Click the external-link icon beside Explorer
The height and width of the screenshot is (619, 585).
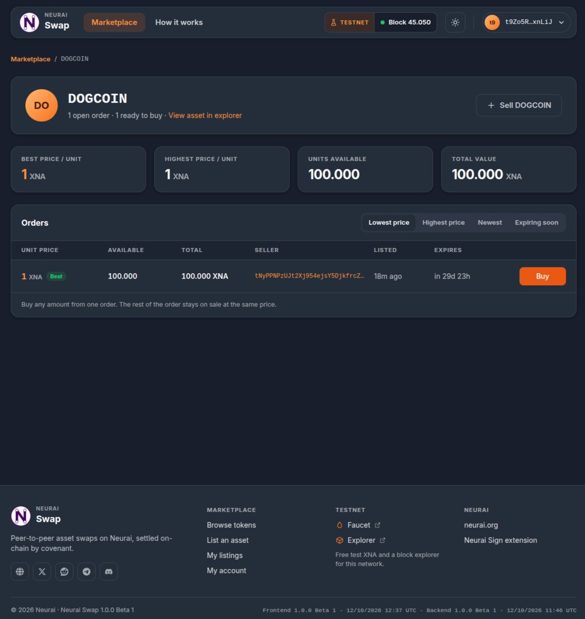pos(382,540)
